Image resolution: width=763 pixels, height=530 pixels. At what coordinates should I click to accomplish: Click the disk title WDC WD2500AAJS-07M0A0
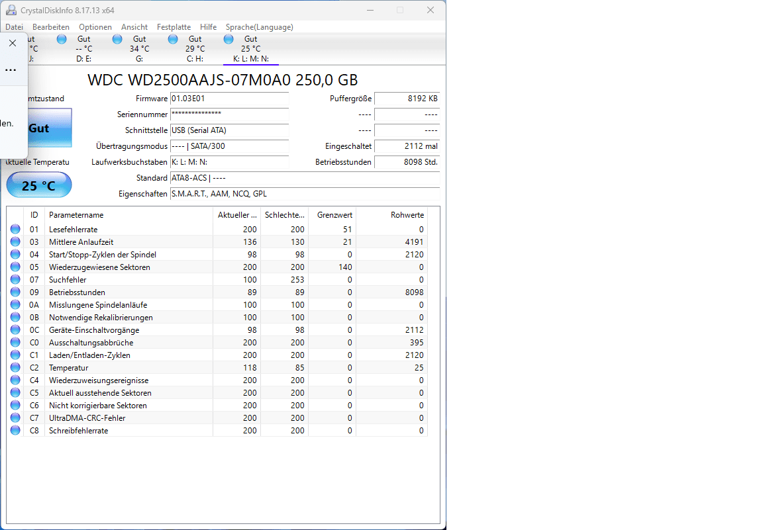coord(223,80)
